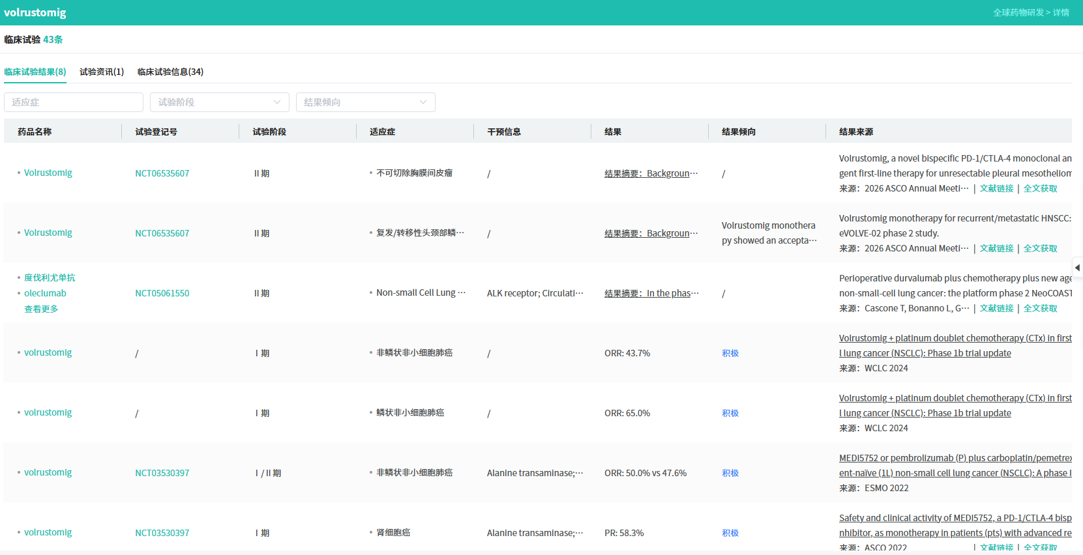Screen dimensions: 1083x555
Task: Switch to the 临床试验信息(34) tab
Action: pyautogui.click(x=170, y=72)
